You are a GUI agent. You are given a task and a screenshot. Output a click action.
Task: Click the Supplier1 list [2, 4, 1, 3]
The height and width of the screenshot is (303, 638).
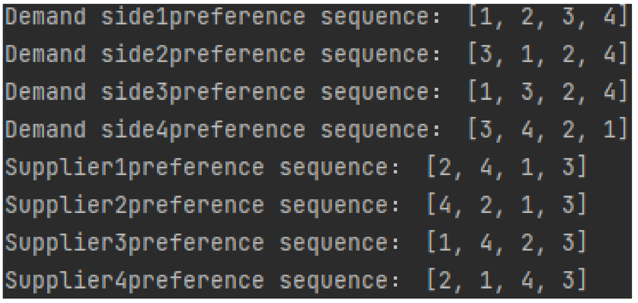point(506,167)
